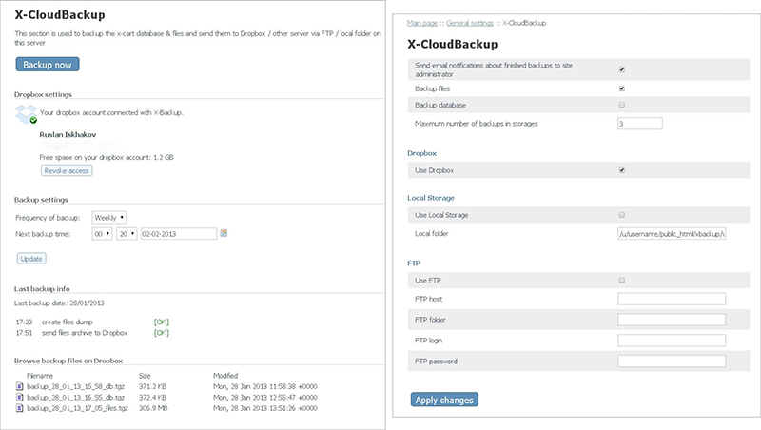This screenshot has width=761, height=430.
Task: Click the maximum number of backups field
Action: [639, 124]
